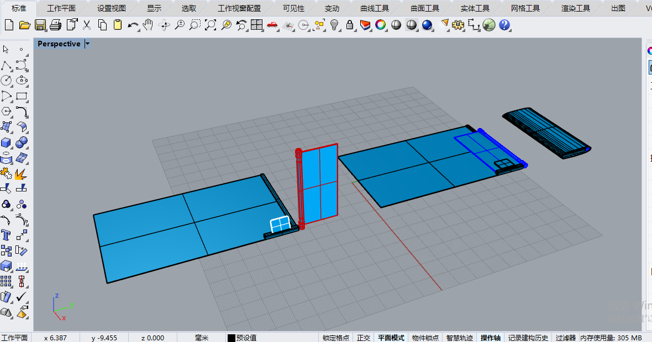Click the Zoom Extents icon

(211, 25)
